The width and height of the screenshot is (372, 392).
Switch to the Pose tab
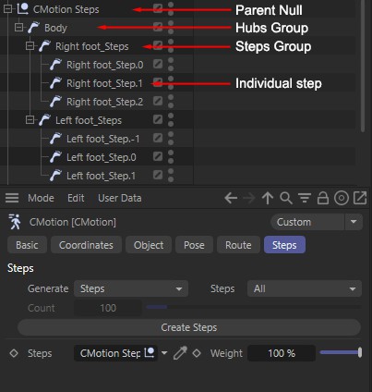[x=194, y=245]
